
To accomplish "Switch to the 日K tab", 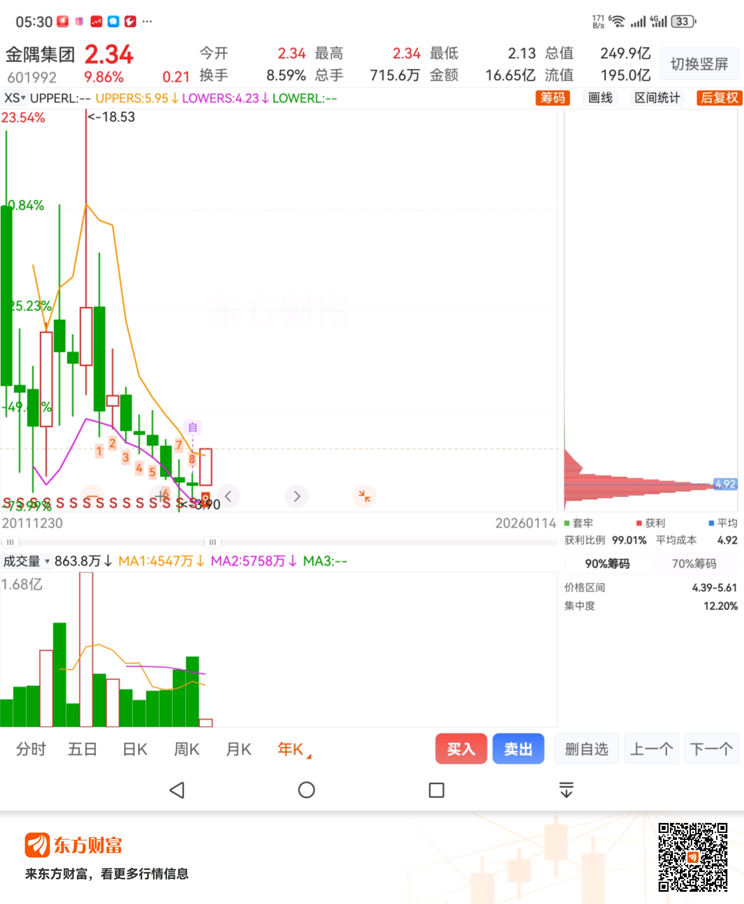I will pos(135,749).
